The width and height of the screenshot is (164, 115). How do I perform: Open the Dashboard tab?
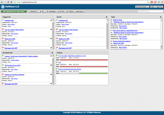point(33,11)
